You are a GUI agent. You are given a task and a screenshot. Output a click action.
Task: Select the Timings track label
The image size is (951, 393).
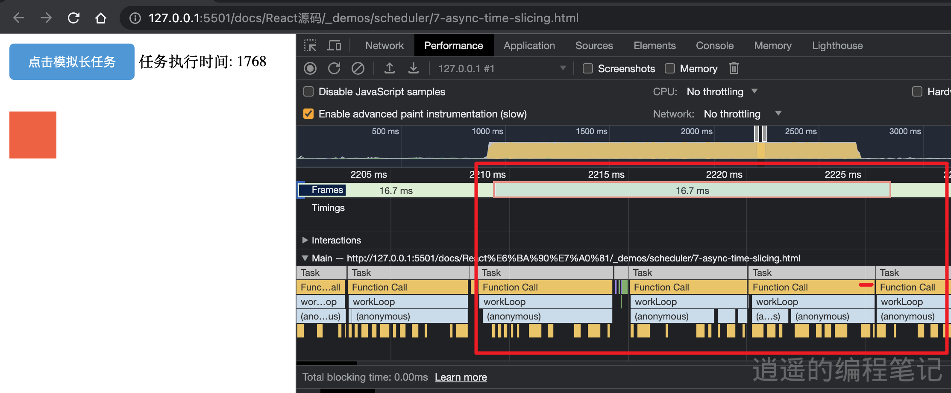click(328, 208)
